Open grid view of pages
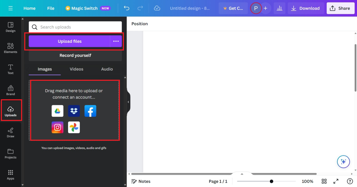 (324, 181)
